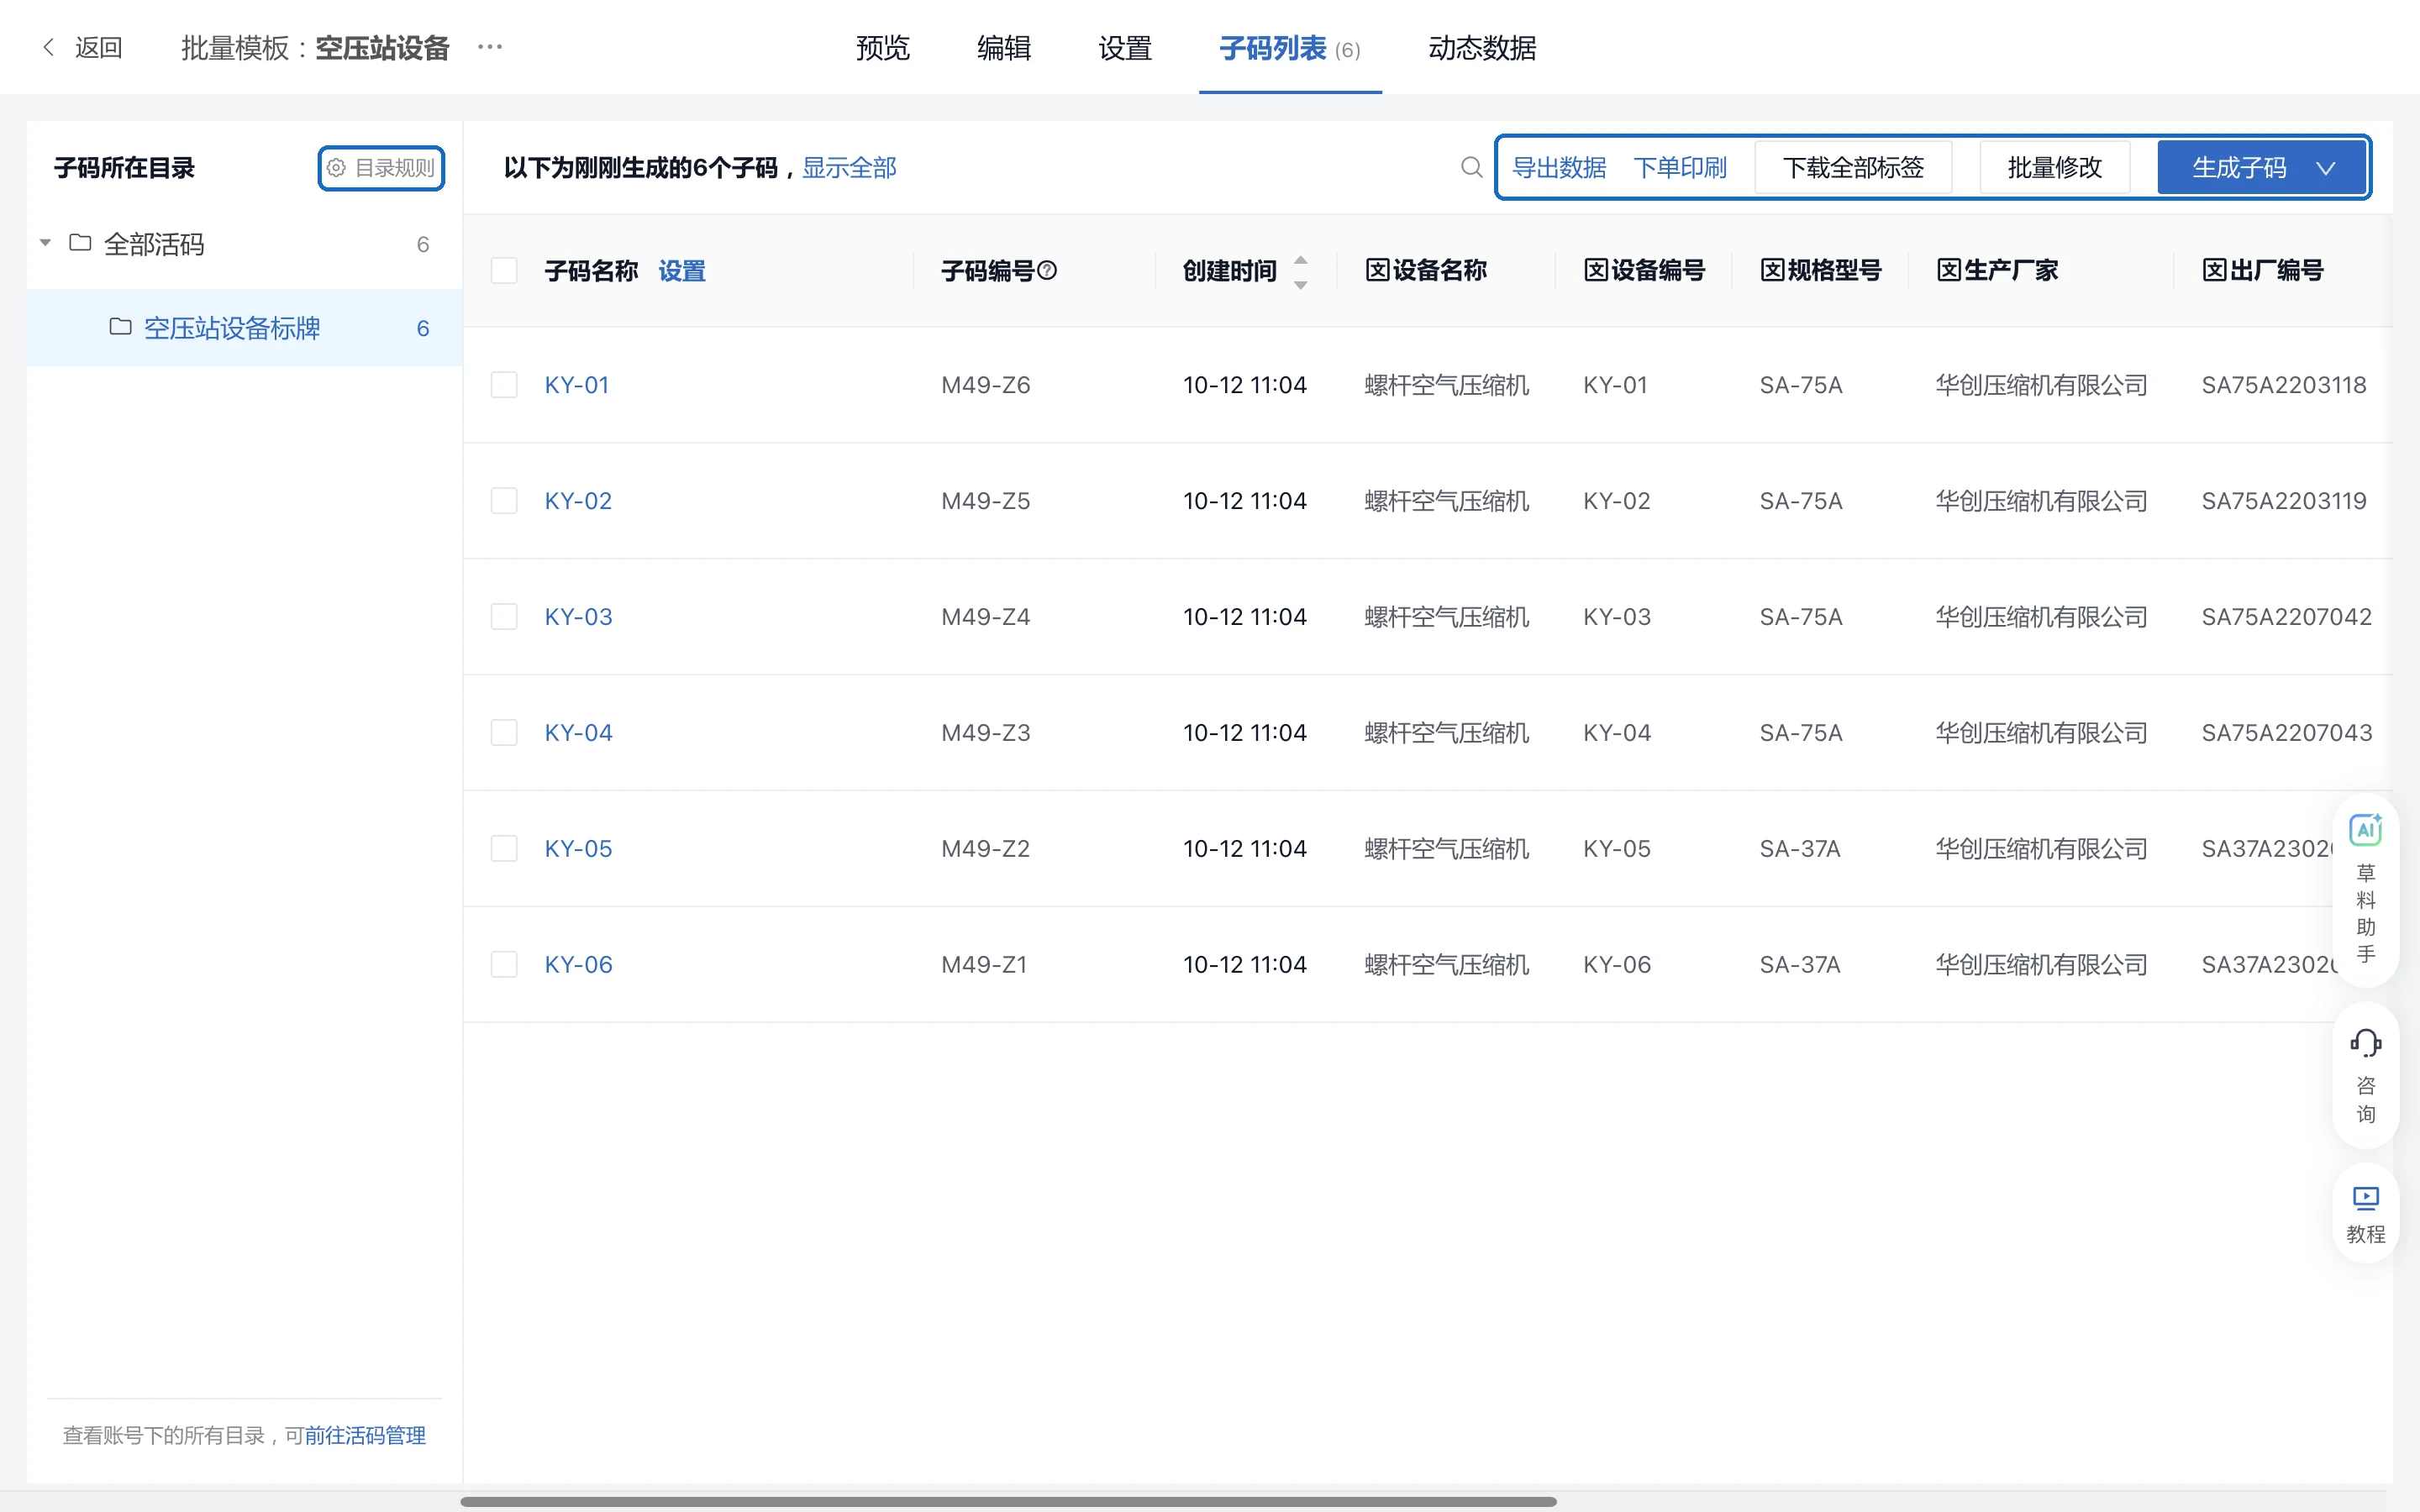
Task: Check the KY-04 row checkbox
Action: [x=504, y=733]
